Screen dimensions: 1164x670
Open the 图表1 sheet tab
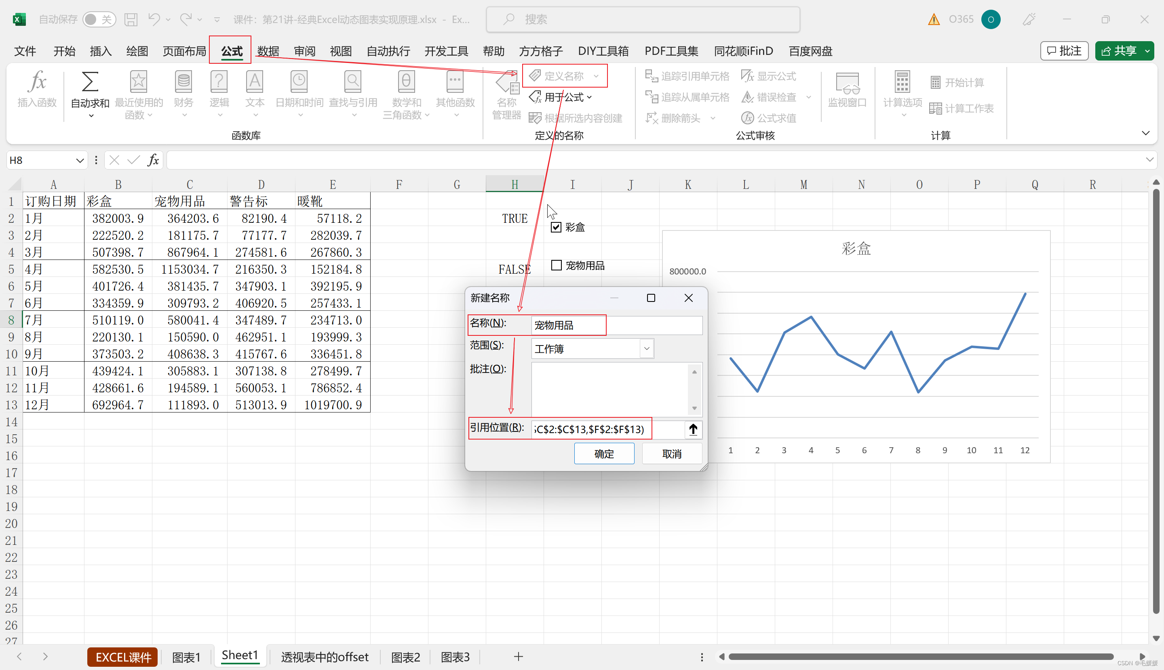(186, 657)
